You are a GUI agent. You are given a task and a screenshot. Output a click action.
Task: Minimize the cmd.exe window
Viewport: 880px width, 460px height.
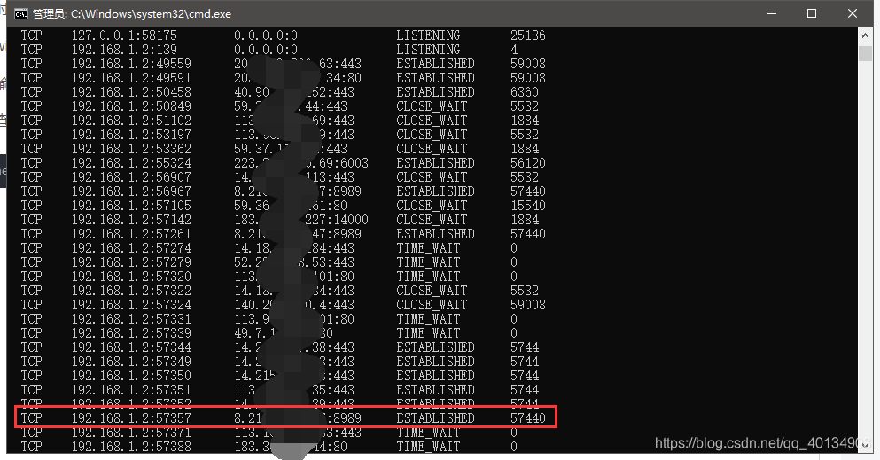click(x=772, y=13)
